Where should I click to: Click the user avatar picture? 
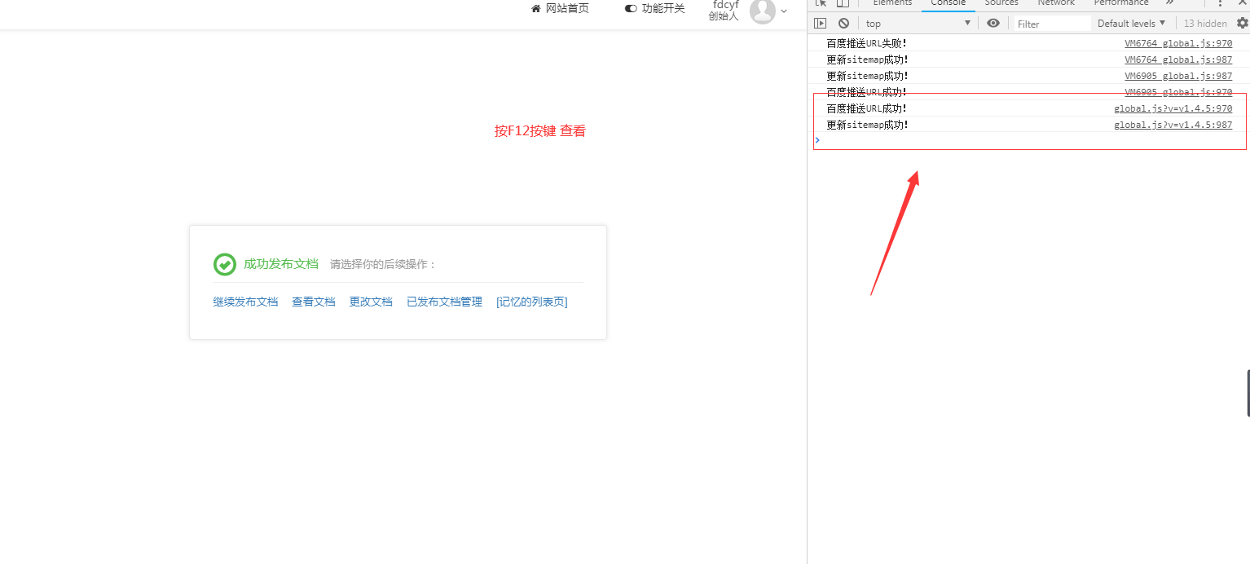(763, 11)
